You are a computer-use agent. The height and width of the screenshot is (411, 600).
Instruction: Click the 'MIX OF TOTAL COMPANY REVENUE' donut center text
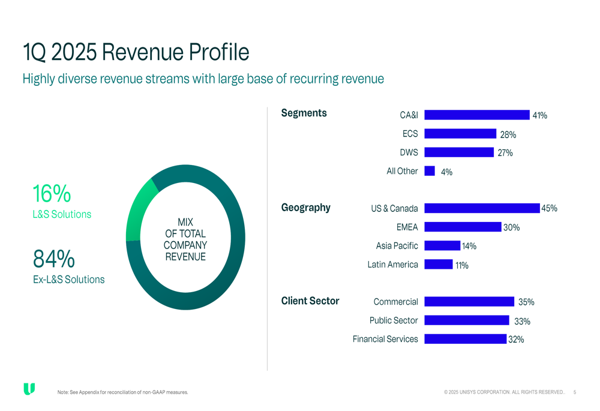pos(185,239)
